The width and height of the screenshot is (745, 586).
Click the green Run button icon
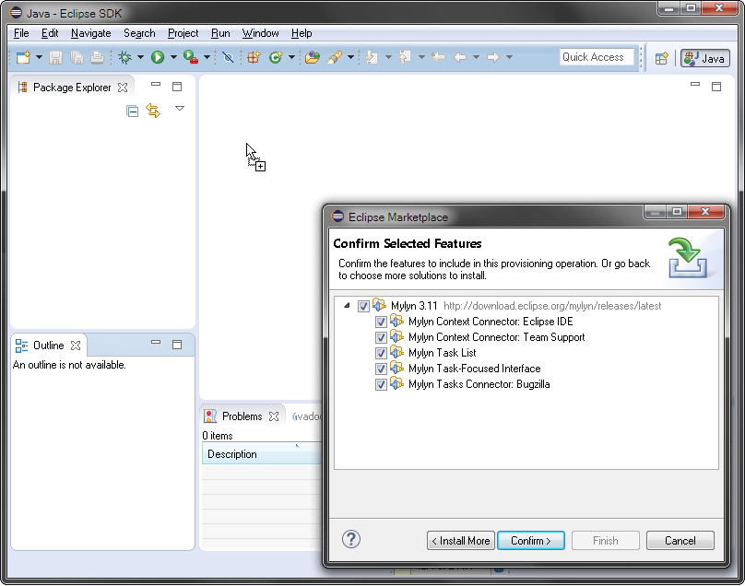point(158,57)
